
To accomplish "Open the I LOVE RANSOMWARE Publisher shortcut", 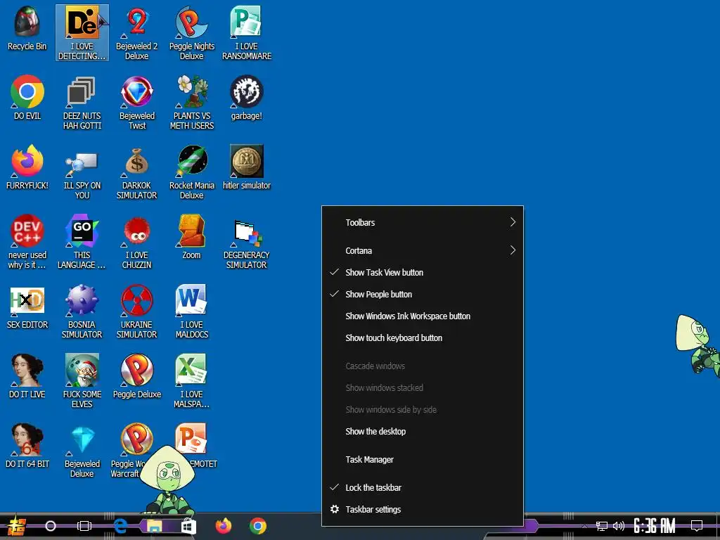I will coord(247,32).
